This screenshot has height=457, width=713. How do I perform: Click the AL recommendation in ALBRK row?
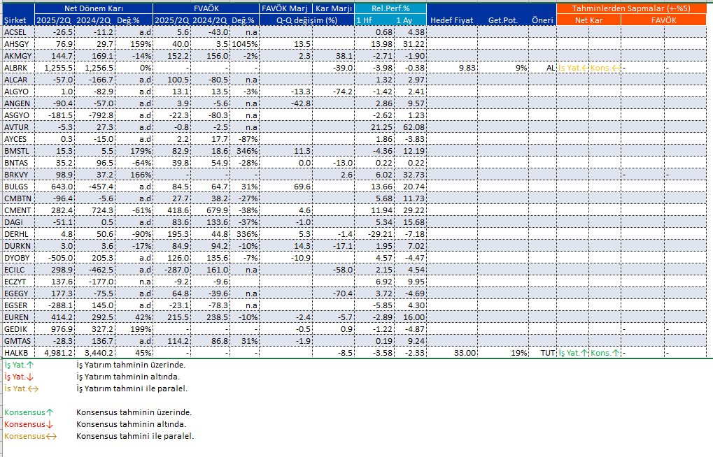550,68
